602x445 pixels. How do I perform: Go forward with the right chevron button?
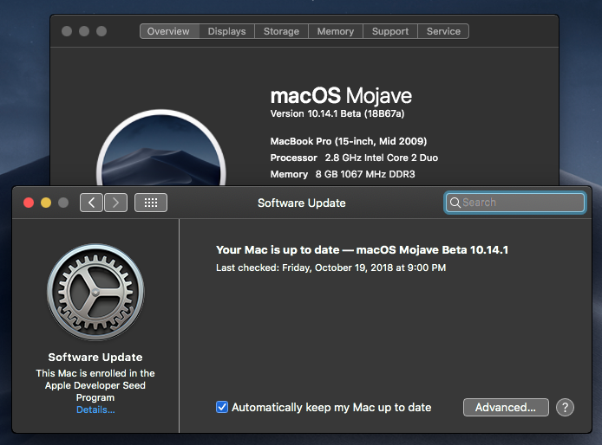click(115, 203)
